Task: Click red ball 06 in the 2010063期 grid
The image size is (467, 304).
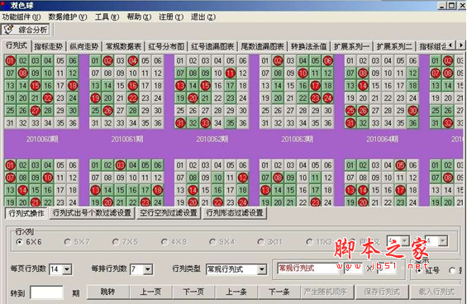Action: pyautogui.click(x=328, y=61)
